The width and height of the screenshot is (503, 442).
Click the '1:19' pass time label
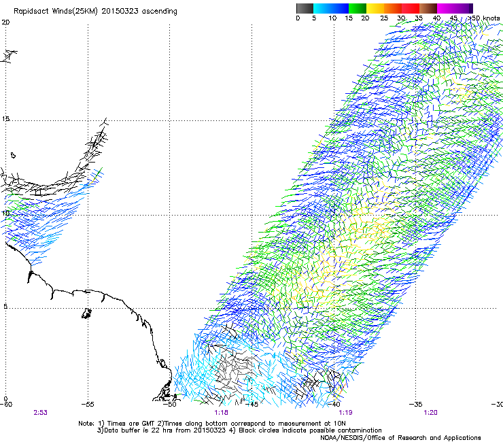coord(345,413)
